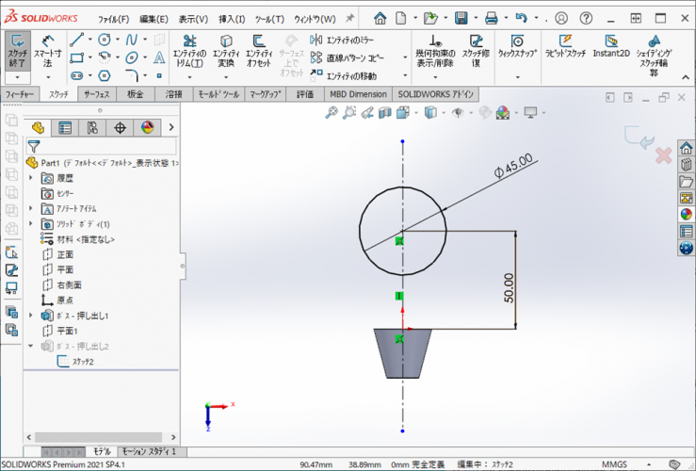696x471 pixels.
Task: Select the Trim Entities tool
Action: pos(189,49)
